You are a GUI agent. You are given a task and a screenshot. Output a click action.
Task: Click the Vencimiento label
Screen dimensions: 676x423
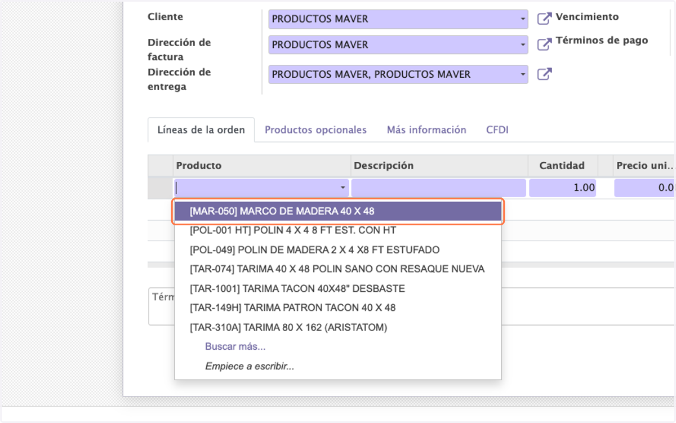pos(587,16)
